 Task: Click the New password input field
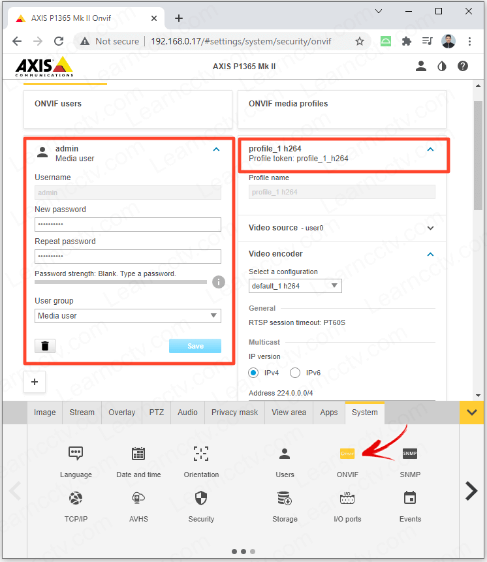pos(128,225)
